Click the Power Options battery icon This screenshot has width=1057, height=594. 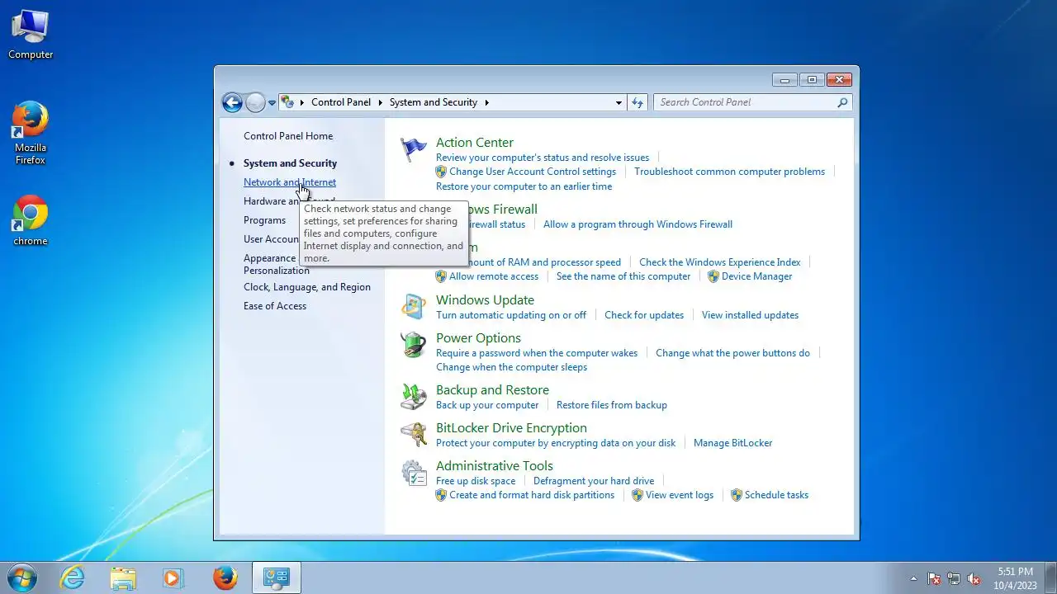coord(414,345)
